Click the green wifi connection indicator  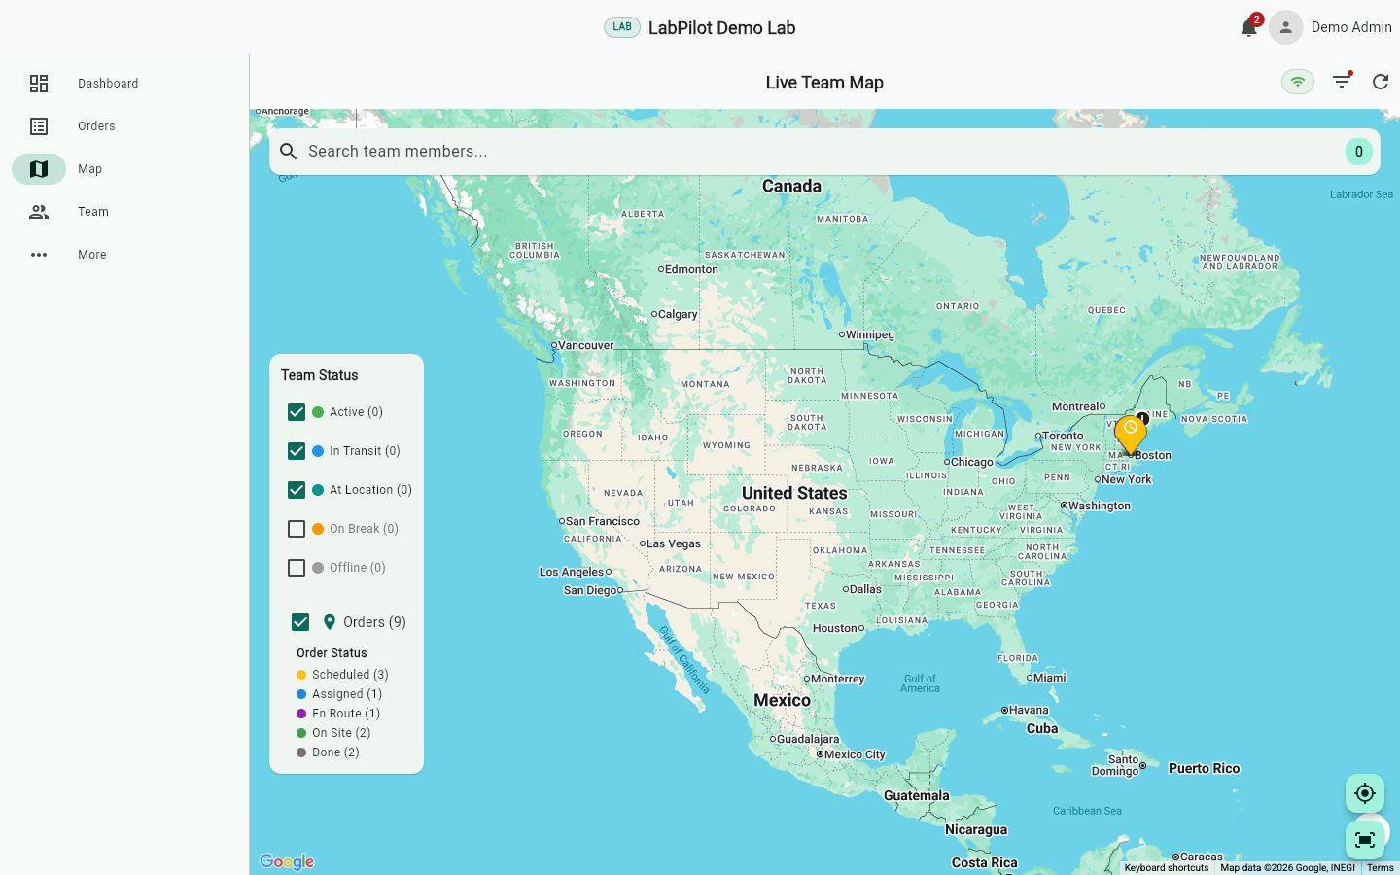[x=1298, y=82]
